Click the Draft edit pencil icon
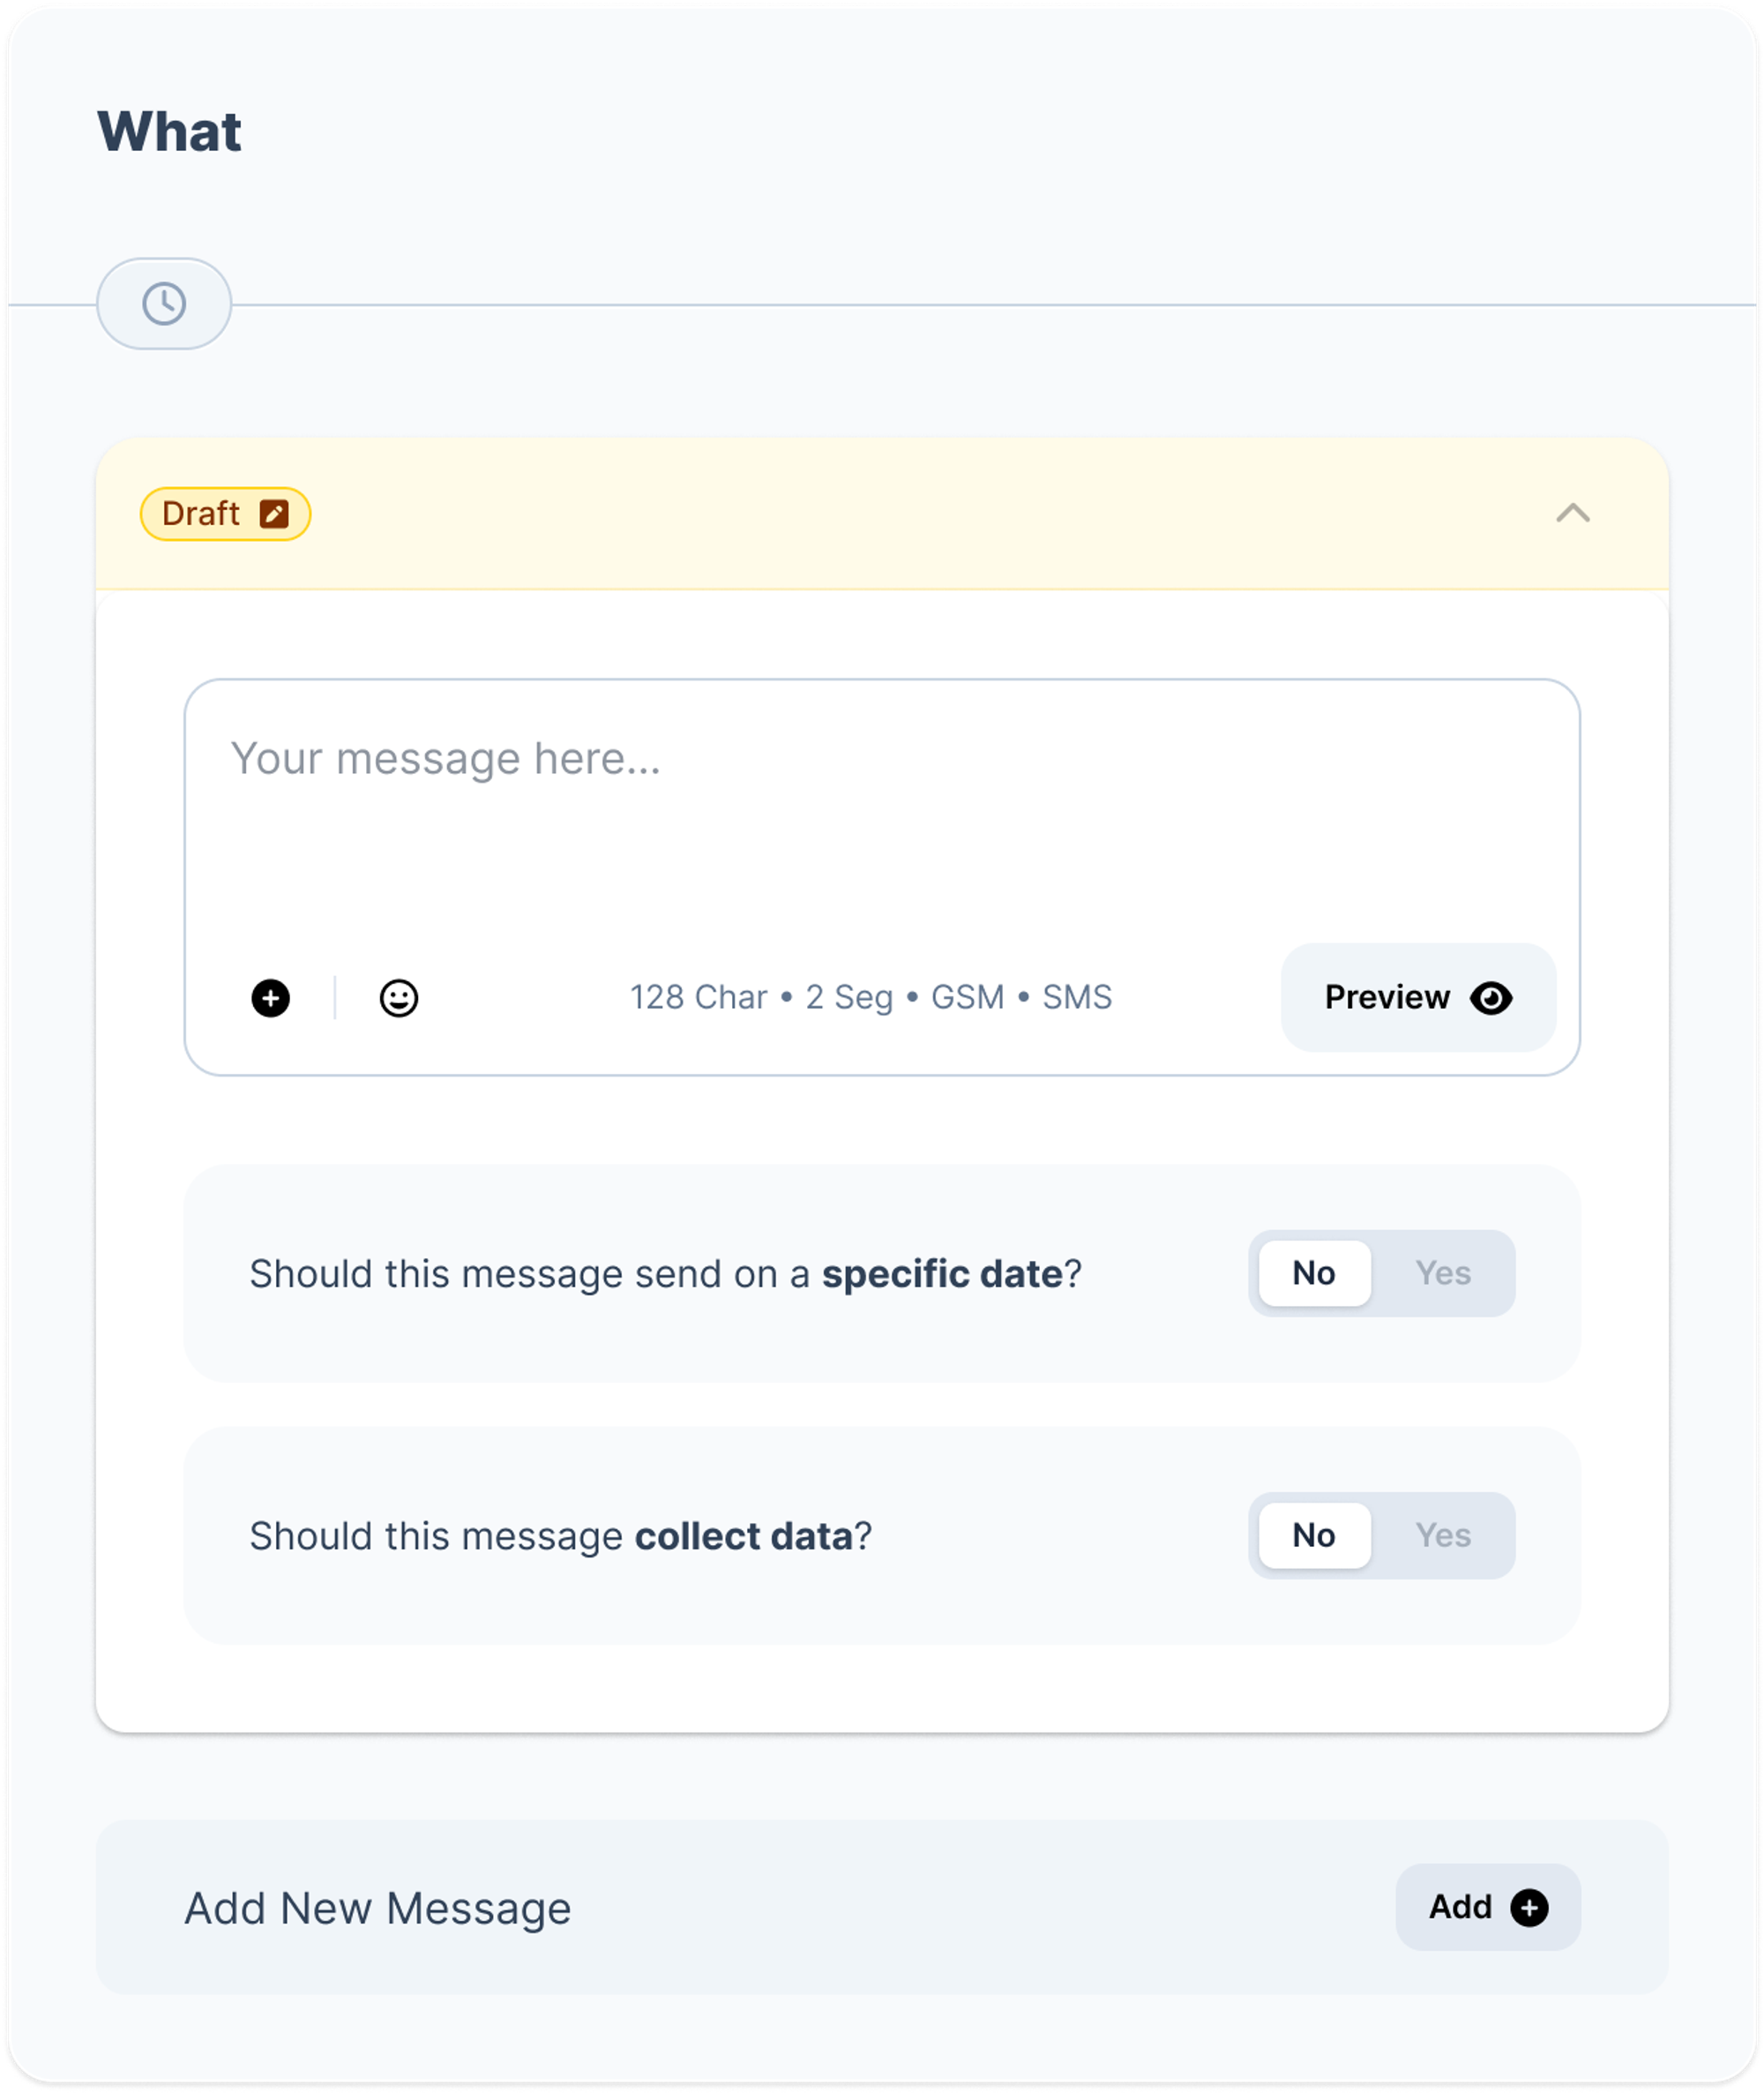The width and height of the screenshot is (1764, 2093). click(274, 514)
